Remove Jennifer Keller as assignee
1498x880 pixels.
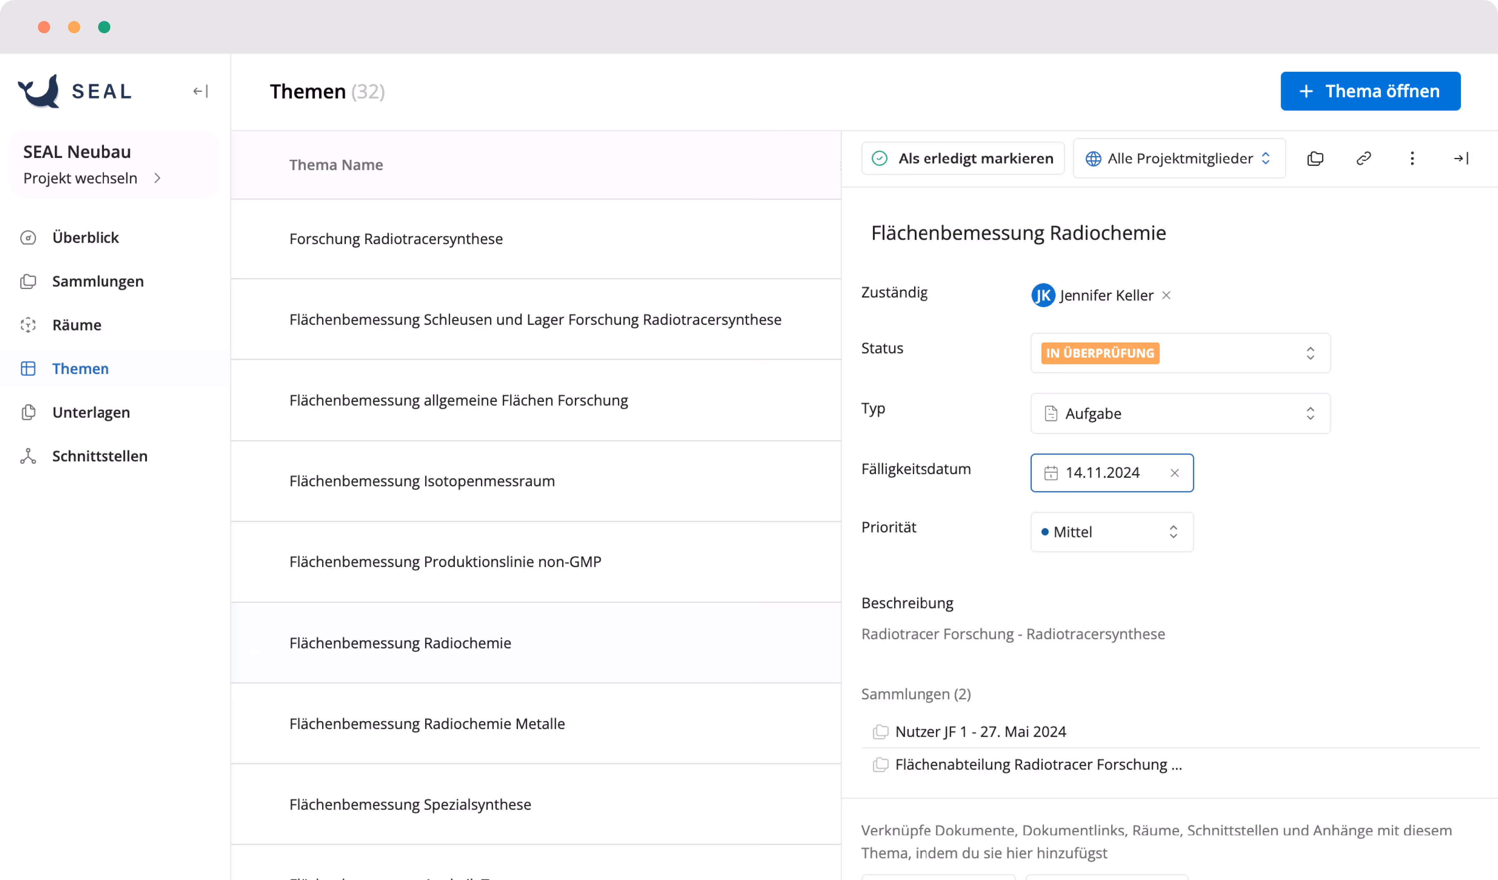[1166, 296]
